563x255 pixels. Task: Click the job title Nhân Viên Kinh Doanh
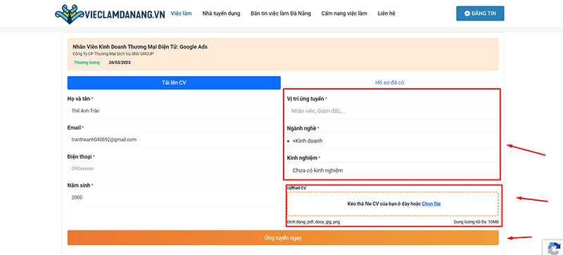[140, 46]
